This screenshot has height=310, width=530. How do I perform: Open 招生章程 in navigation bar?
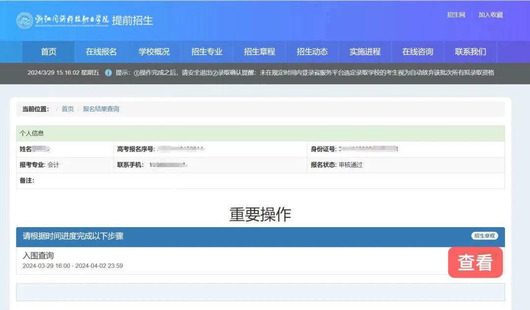coord(260,52)
